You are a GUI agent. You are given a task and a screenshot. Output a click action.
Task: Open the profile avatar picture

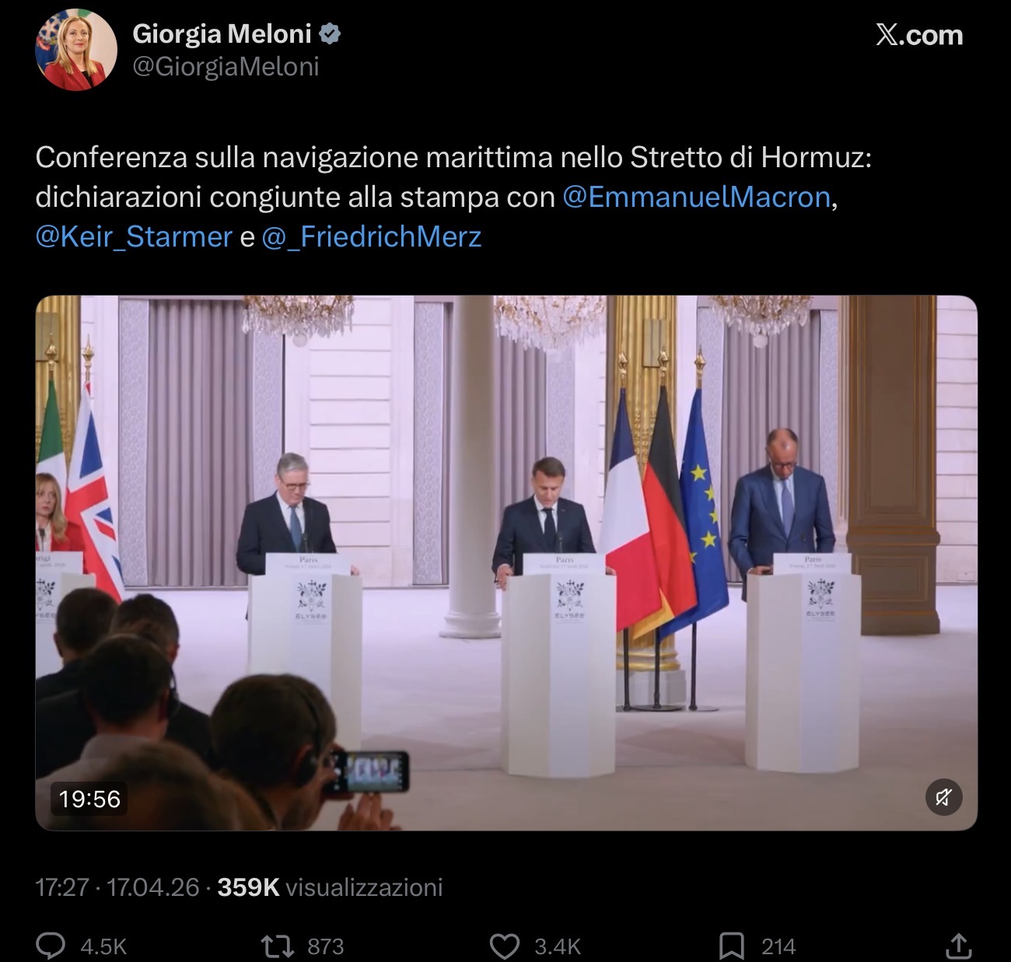pyautogui.click(x=75, y=50)
